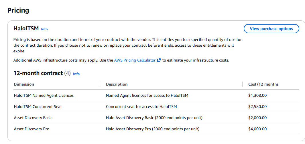Open Info link next to HaloITSM heading

tap(44, 29)
